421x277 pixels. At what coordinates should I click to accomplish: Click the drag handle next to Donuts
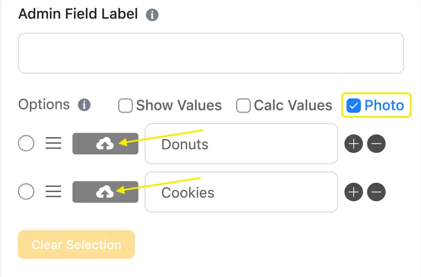pos(53,144)
